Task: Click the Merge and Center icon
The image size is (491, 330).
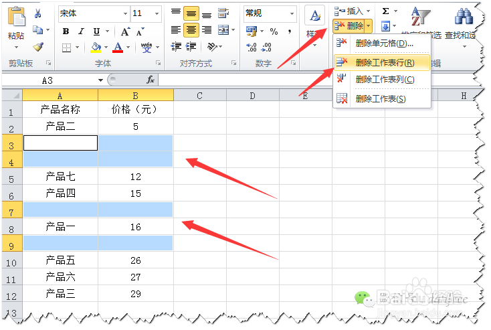Action: (x=223, y=30)
